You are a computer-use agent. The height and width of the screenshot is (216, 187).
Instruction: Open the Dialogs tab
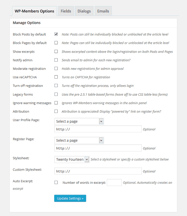84,11
